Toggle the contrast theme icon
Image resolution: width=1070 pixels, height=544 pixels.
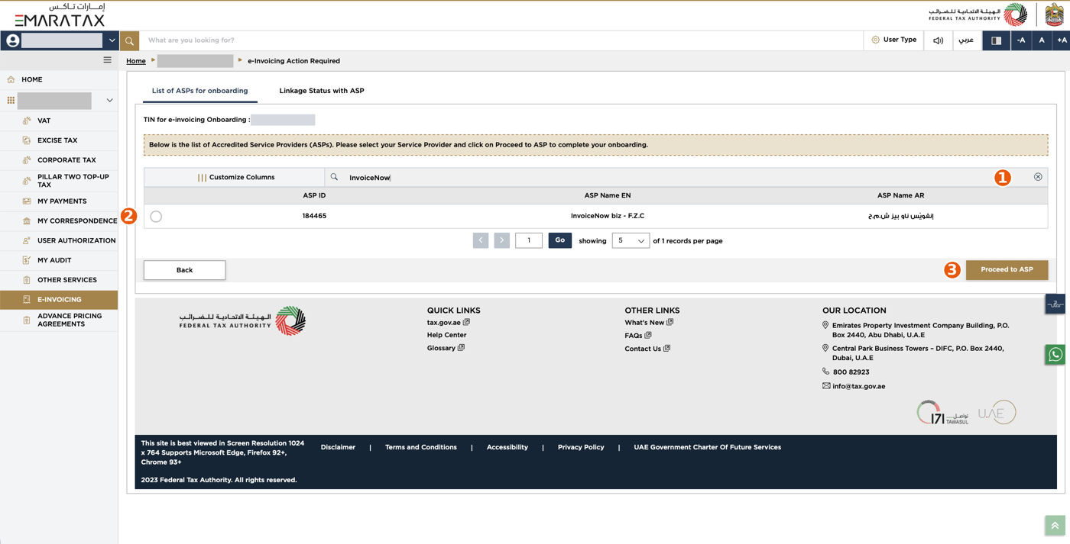(996, 40)
